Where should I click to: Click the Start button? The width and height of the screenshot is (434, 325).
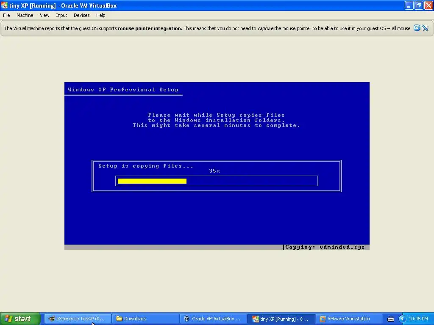(x=20, y=319)
